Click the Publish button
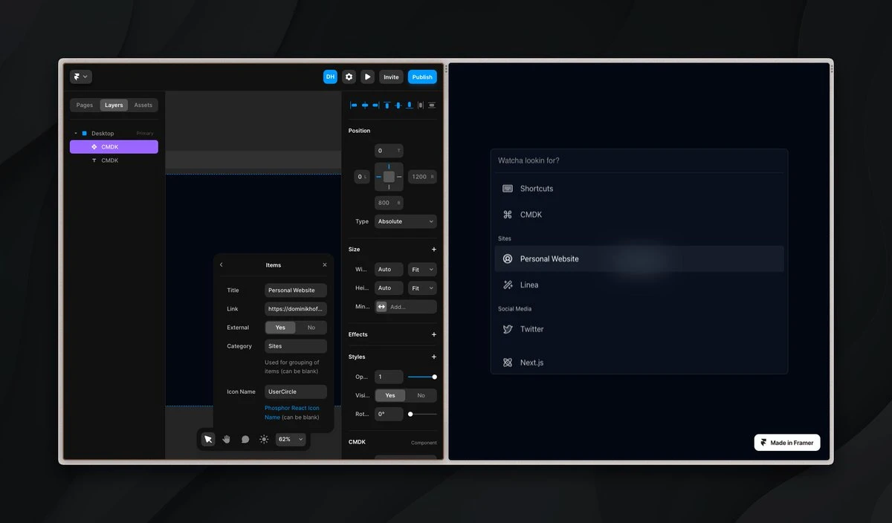Screen dimensions: 892x523 [422, 77]
